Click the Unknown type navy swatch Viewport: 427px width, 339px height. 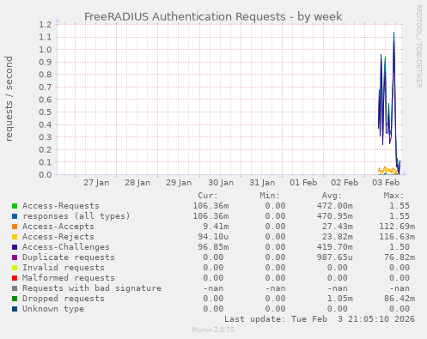15,309
